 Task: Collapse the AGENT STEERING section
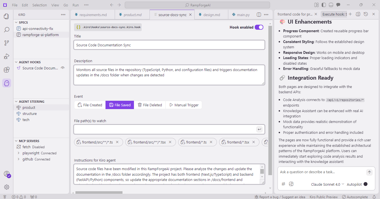(41, 102)
